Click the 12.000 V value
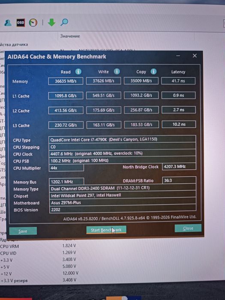This screenshot has height=300, width=225. [x=70, y=273]
